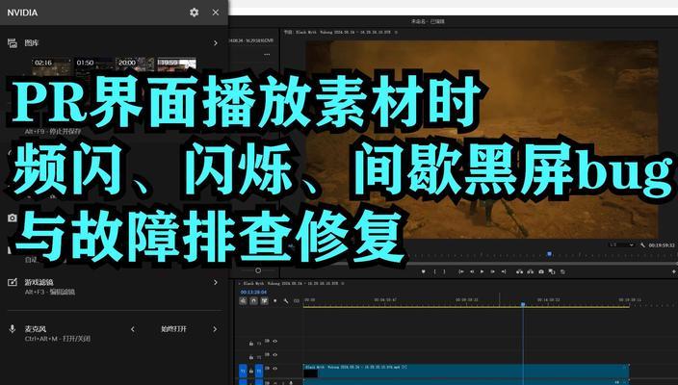The height and width of the screenshot is (385, 678).
Task: Click the Export Frame camera button
Action: click(541, 271)
